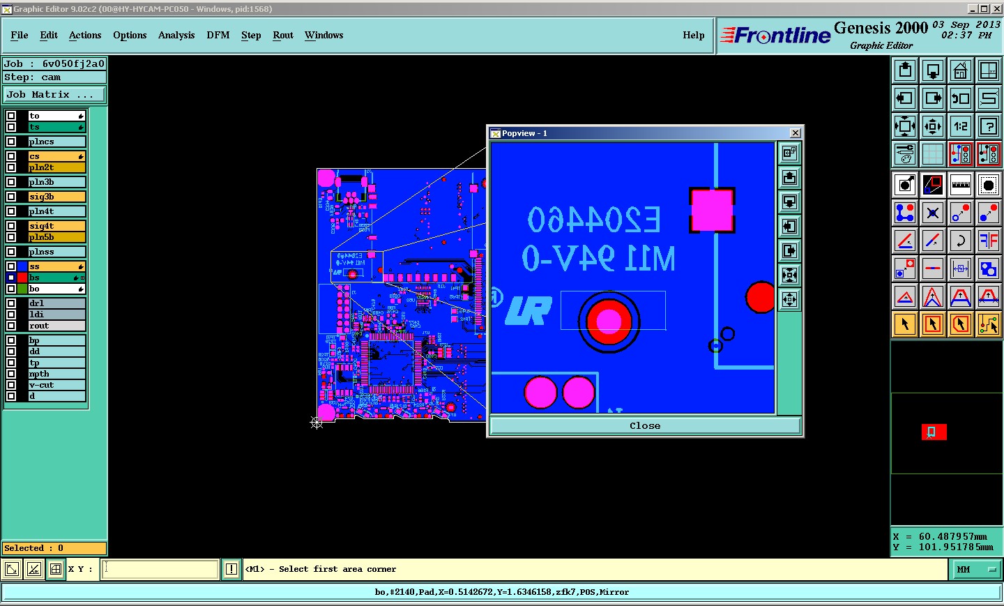Click the XY coordinate input field

(x=160, y=570)
